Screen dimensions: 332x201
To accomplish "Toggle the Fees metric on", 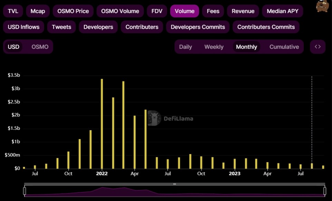I will click(213, 11).
